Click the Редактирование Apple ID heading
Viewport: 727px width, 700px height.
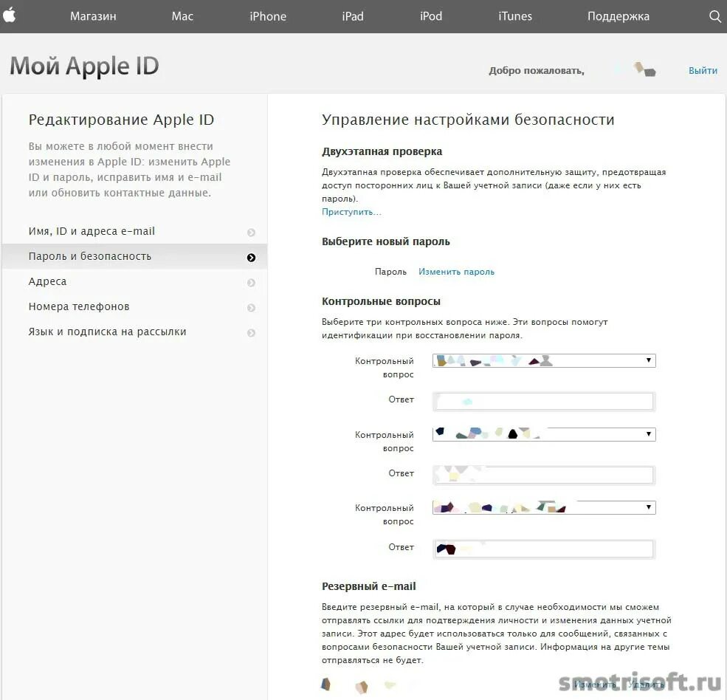[x=122, y=120]
